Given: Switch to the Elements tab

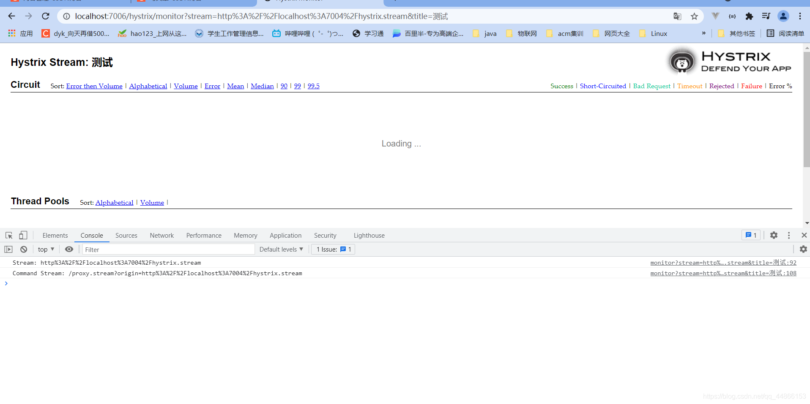Looking at the screenshot, I should [55, 236].
